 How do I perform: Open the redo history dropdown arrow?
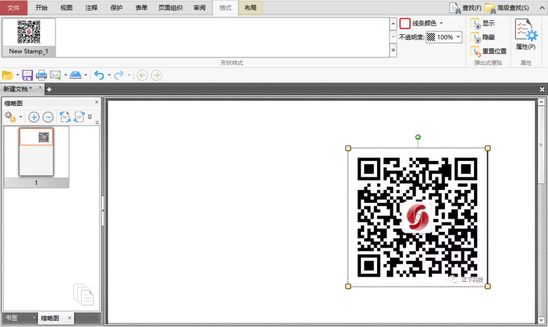129,75
